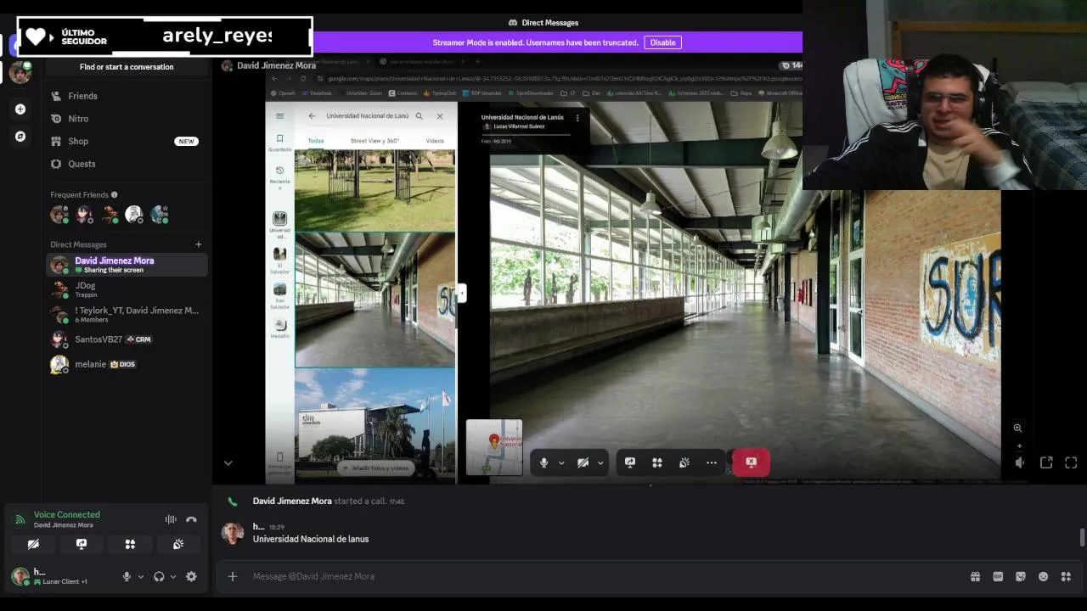Screen dimensions: 1087x611
Task: Click Find or start a conversation box
Action: [127, 67]
